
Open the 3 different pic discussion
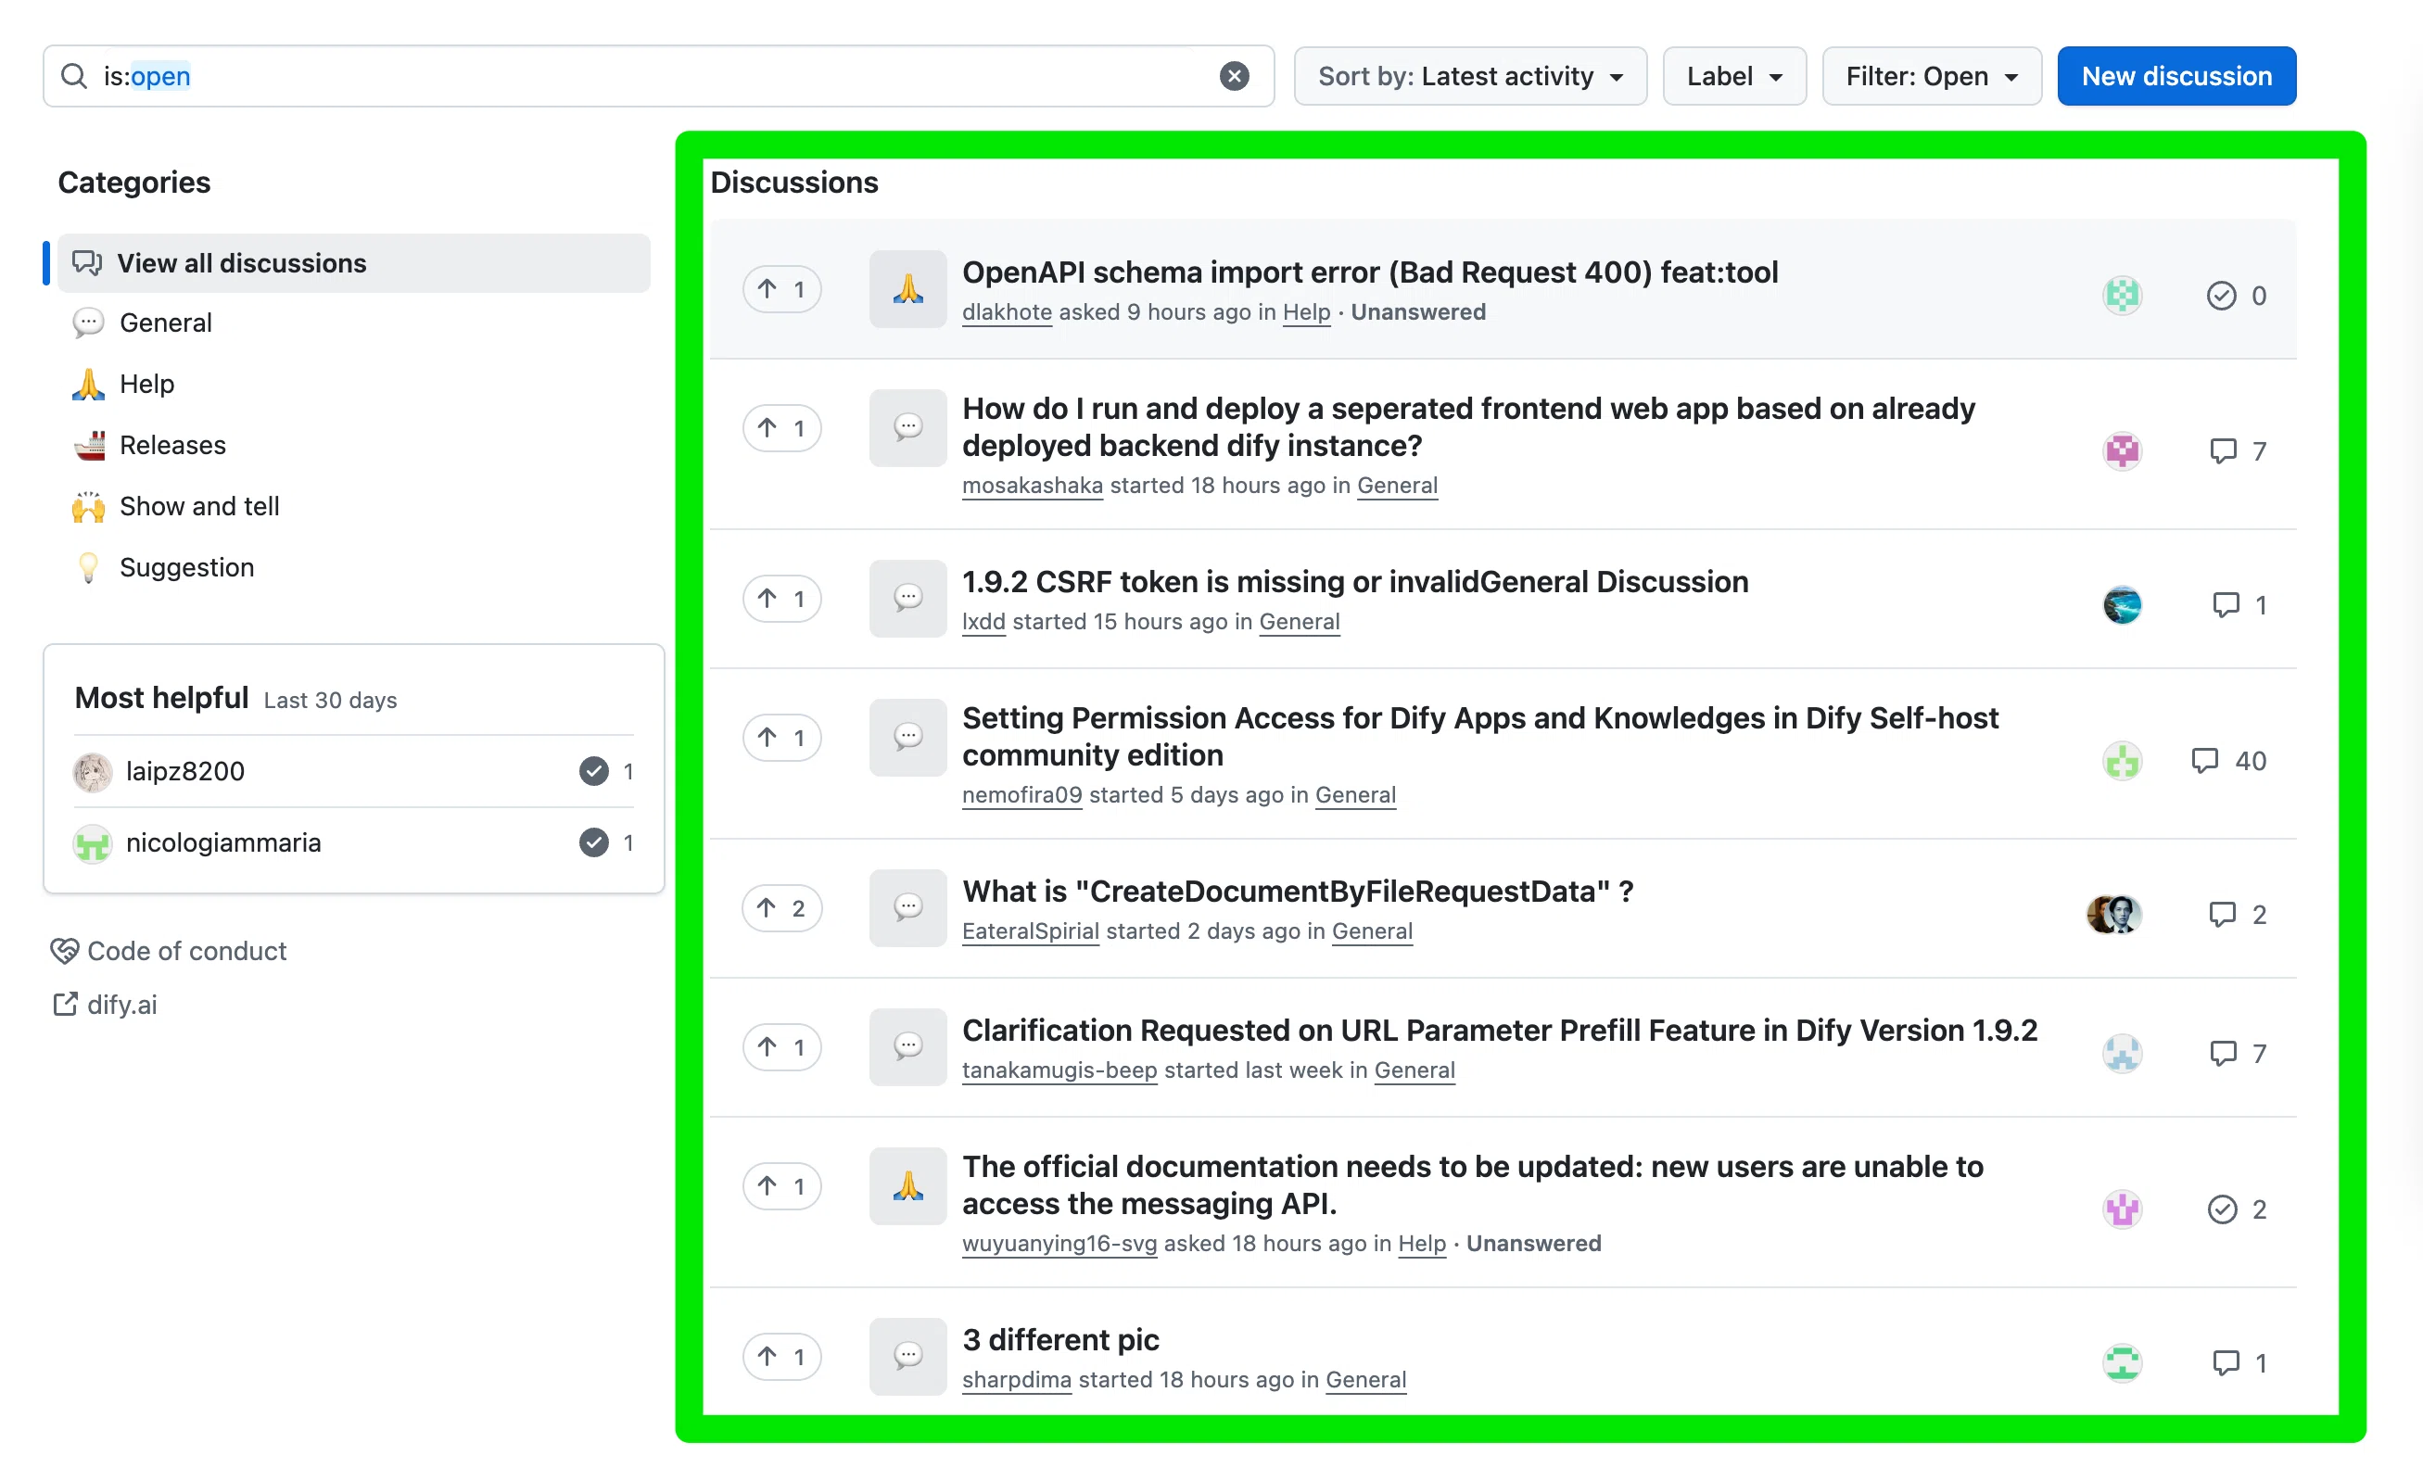1060,1339
